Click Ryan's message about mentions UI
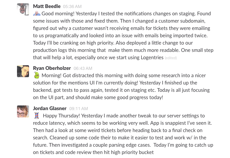Image resolution: width=230 pixels, height=158 pixels. (121, 86)
